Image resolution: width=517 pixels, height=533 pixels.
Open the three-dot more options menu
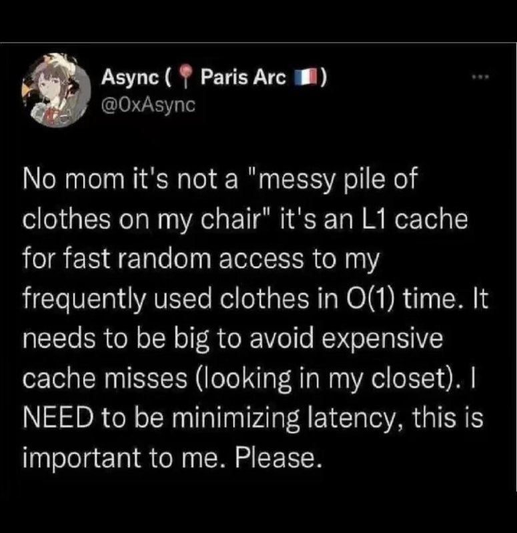point(481,77)
